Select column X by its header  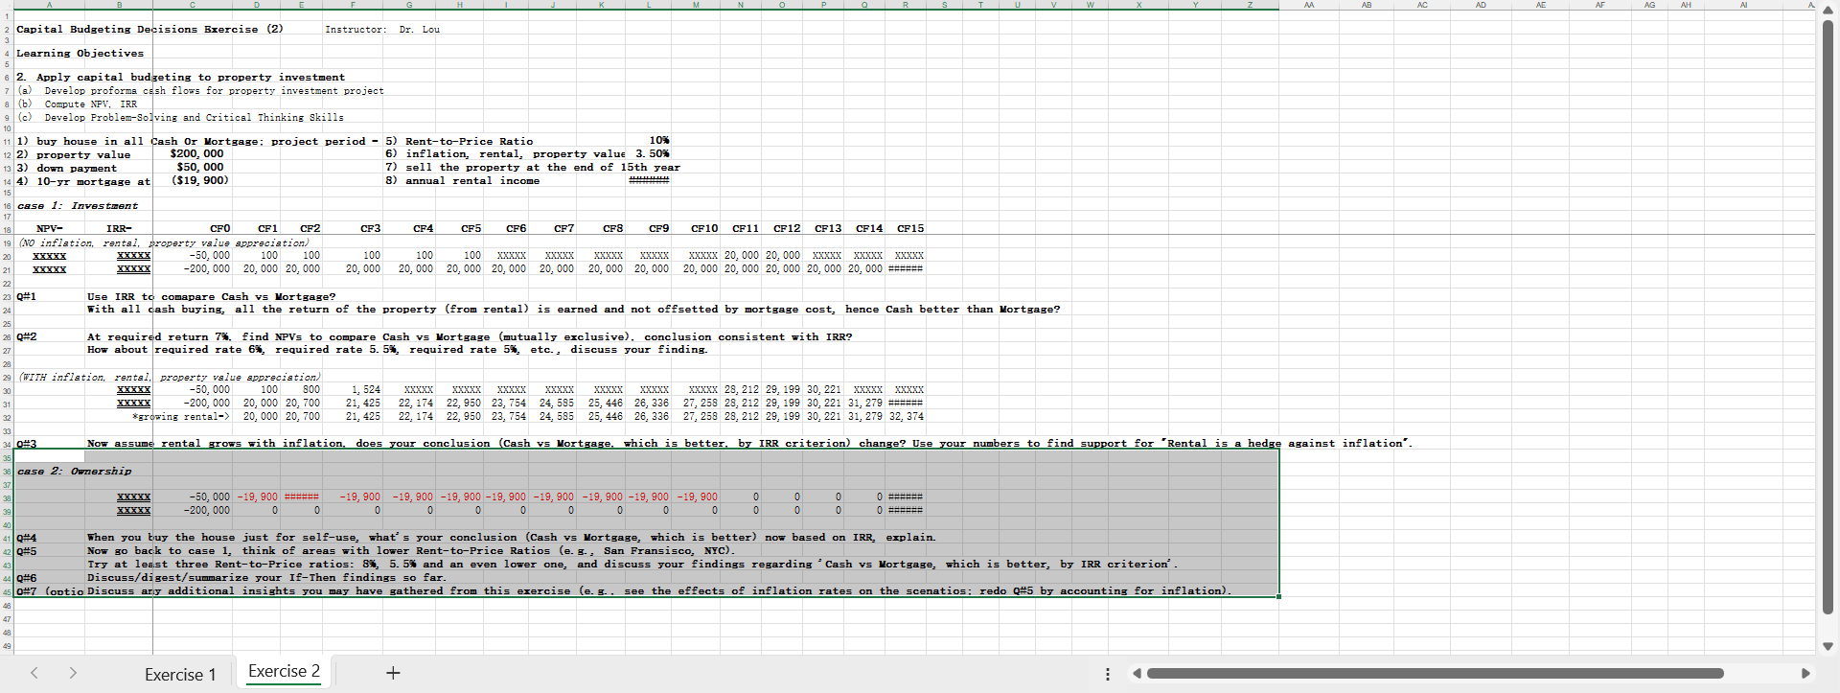(1138, 5)
